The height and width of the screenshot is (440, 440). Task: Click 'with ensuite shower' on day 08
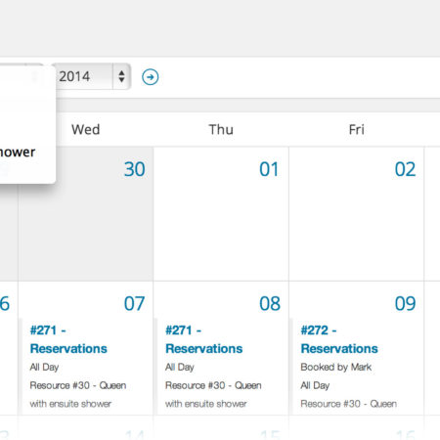coord(206,404)
